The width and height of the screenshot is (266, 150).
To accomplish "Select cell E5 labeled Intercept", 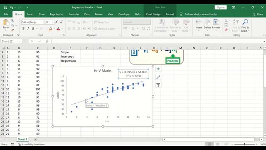I will tap(70, 57).
